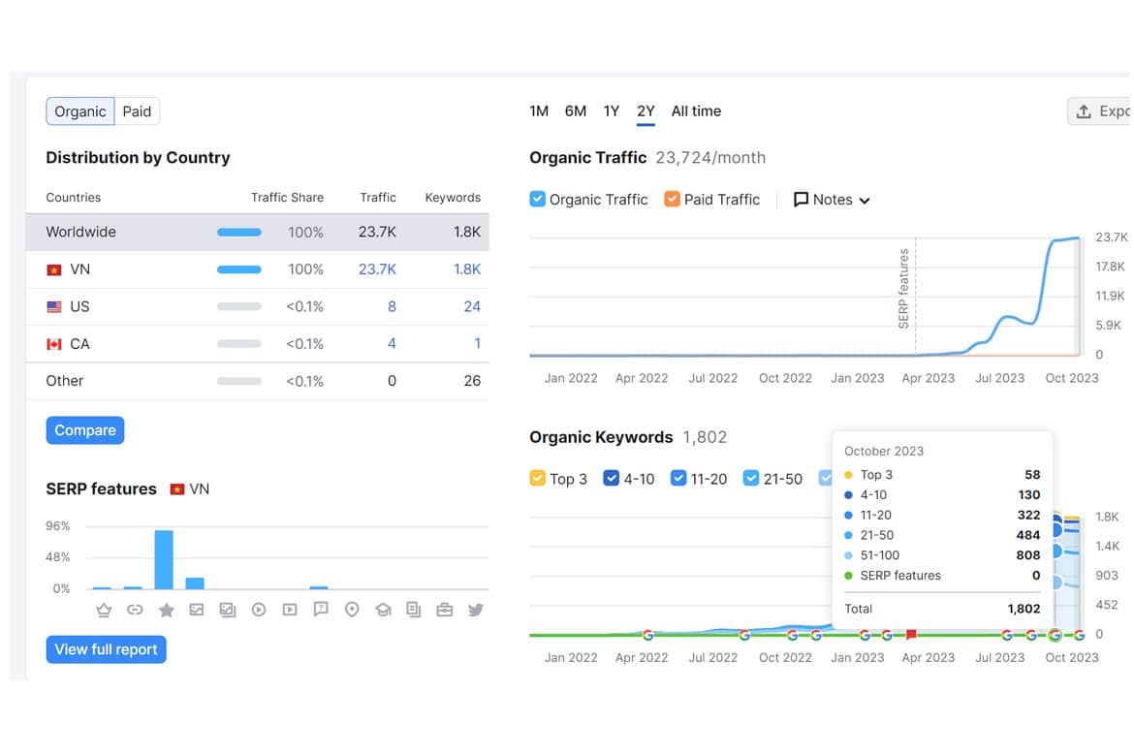Image resolution: width=1134 pixels, height=756 pixels.
Task: Click the map pin local pack icon
Action: point(352,610)
